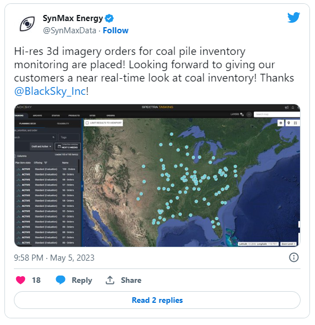
Task: Open Collection window Next 2 Weeks picker
Action: pyautogui.click(x=68, y=146)
